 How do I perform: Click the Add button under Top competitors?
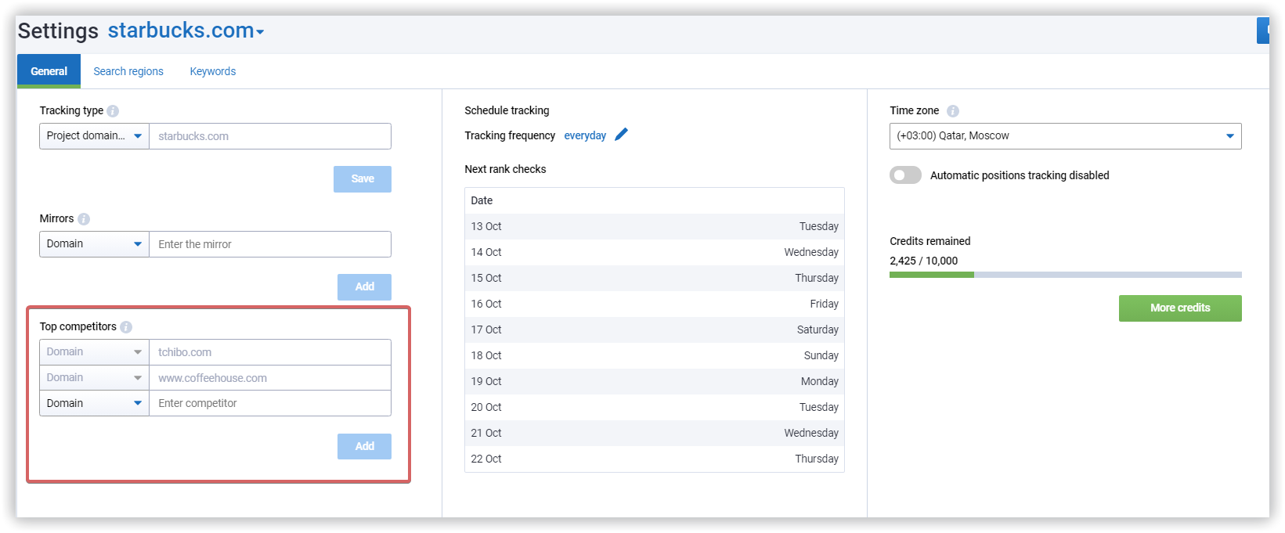365,447
